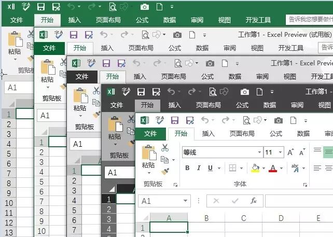
Task: Switch to 页面布局 tab in front window
Action: coord(242,134)
